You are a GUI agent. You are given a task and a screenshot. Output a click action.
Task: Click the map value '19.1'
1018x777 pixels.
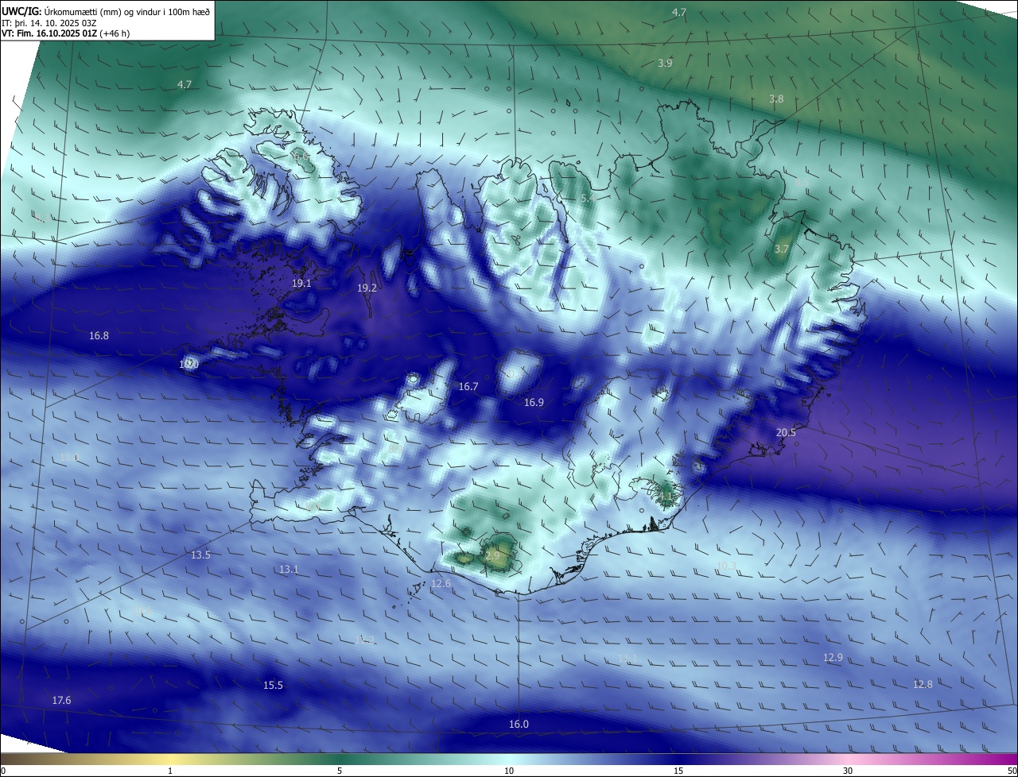coord(301,284)
